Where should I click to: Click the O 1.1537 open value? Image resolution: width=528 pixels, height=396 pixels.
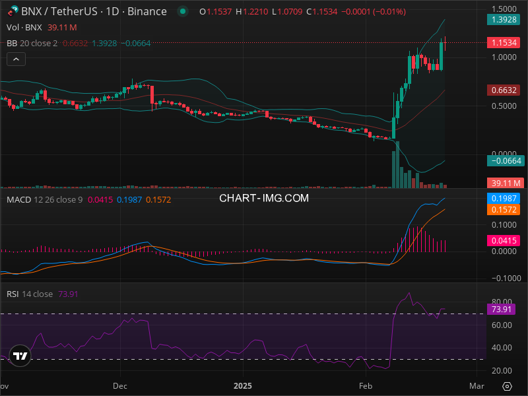pyautogui.click(x=216, y=12)
